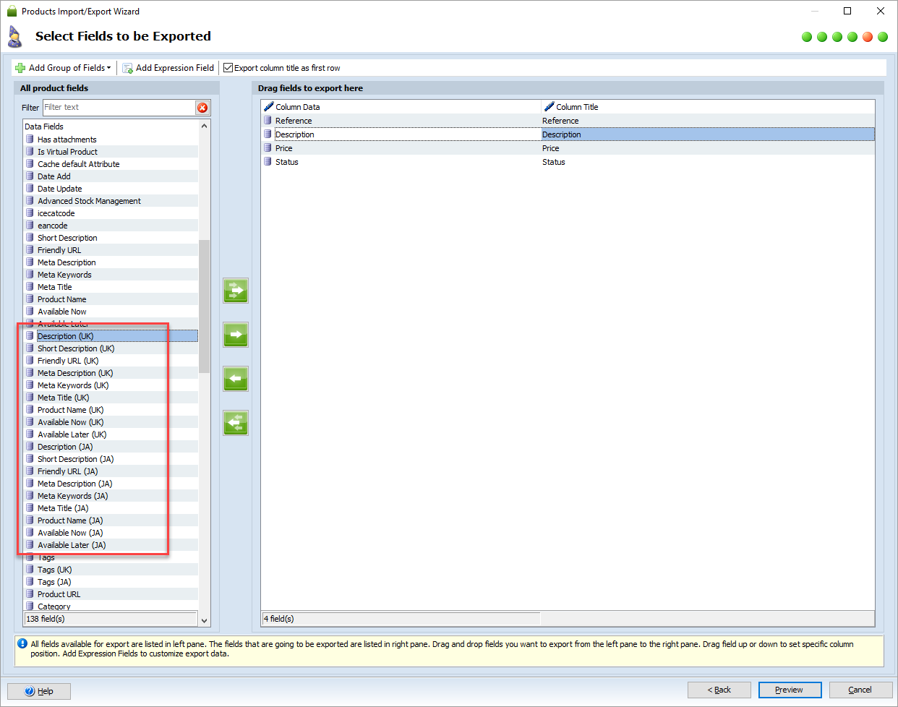Clear the filter text with red X icon
898x707 pixels.
[202, 108]
